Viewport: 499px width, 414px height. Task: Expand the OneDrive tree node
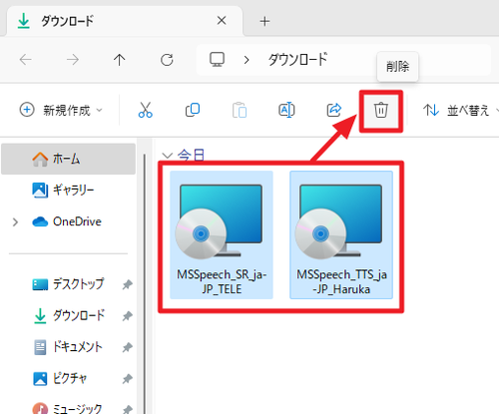(x=15, y=222)
